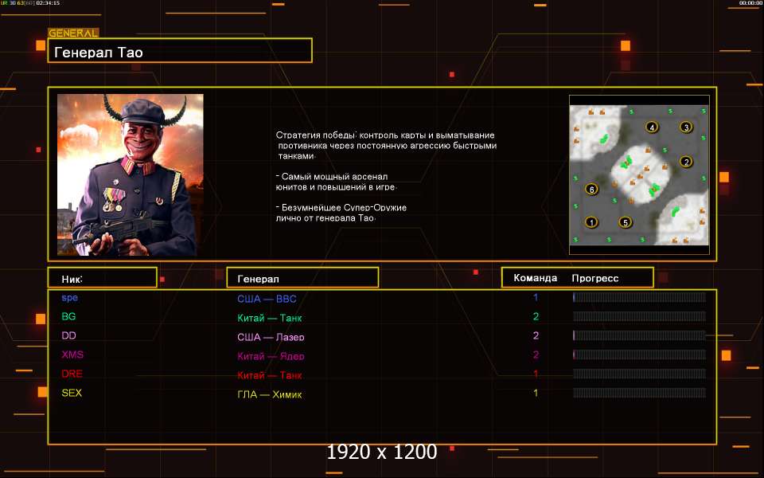Select player nickname 'DD'
This screenshot has height=478, width=764.
(68, 335)
